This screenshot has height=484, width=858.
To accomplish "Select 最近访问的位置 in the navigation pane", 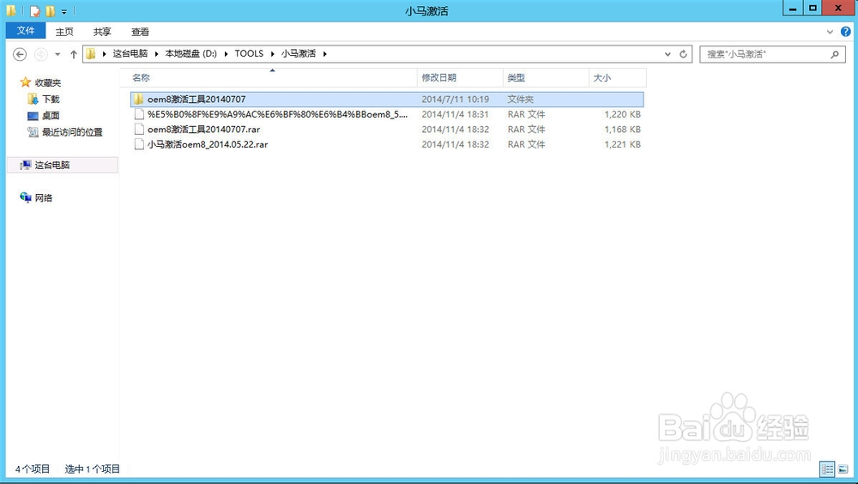I will 72,132.
